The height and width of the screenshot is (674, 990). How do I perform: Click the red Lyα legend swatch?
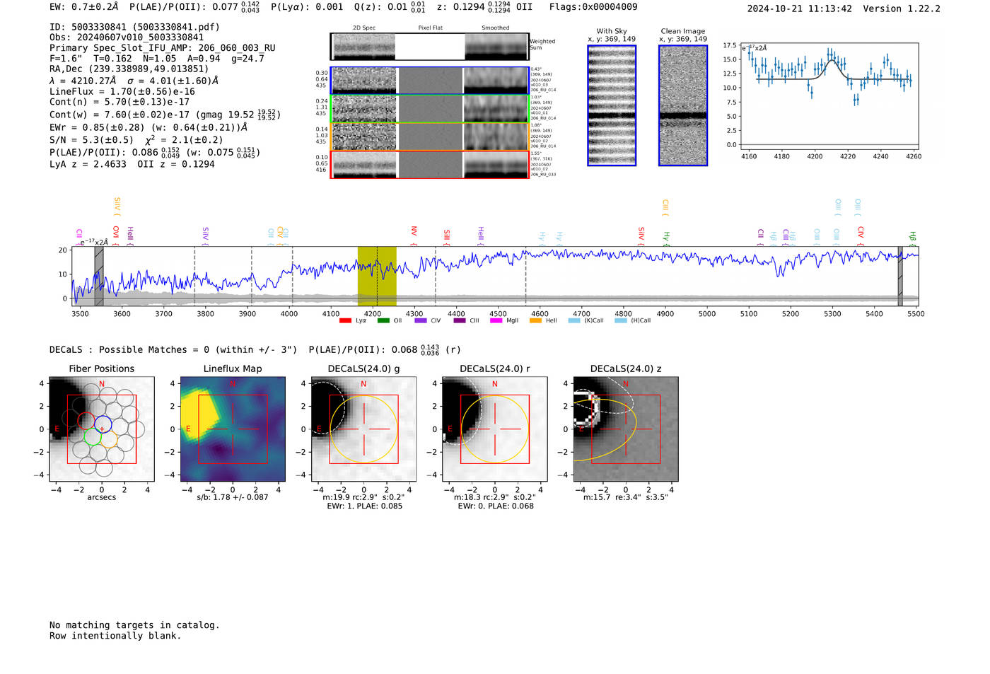345,321
